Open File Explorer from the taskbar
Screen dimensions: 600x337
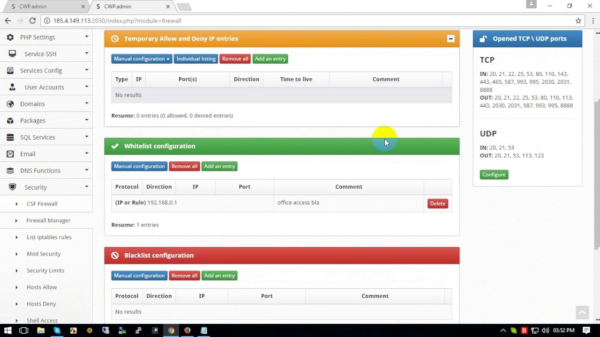(41, 330)
